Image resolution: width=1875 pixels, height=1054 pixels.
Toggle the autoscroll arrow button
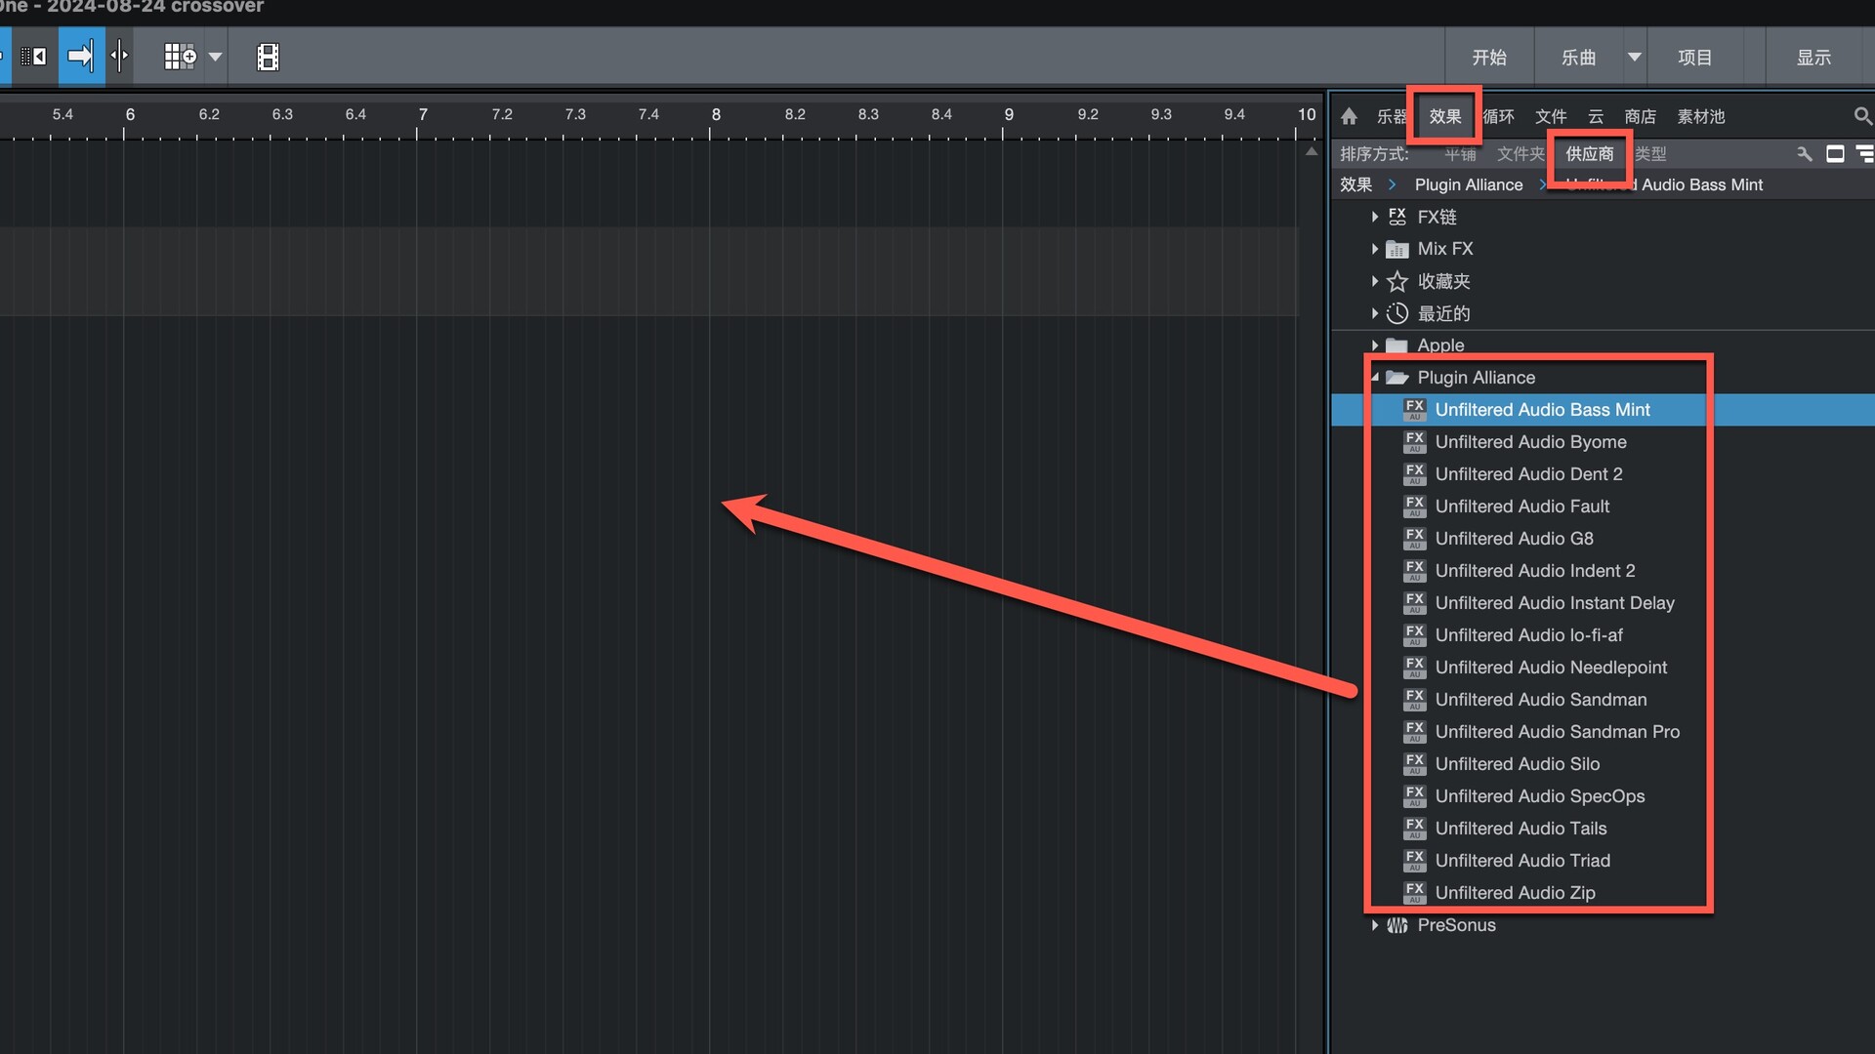[x=81, y=57]
